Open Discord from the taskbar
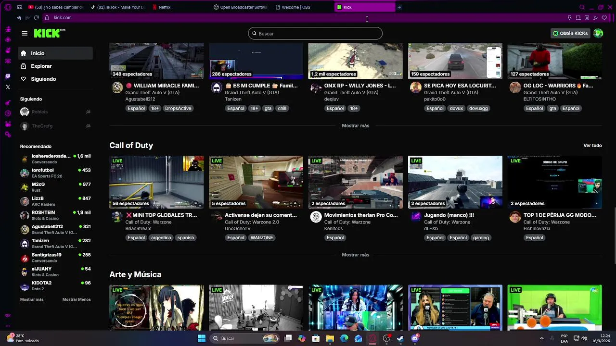This screenshot has width=616, height=346. coord(415,338)
